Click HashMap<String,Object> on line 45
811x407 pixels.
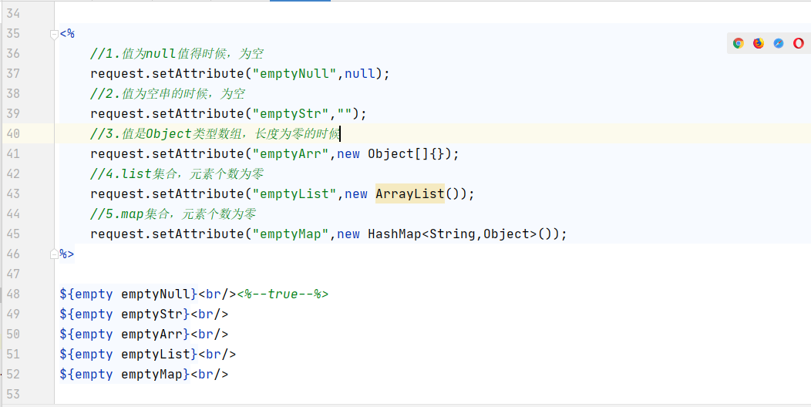coord(453,234)
